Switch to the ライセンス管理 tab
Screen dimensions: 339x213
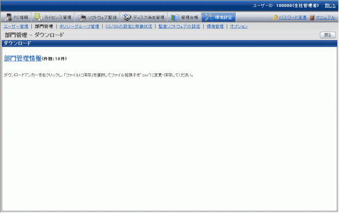[x=53, y=17]
